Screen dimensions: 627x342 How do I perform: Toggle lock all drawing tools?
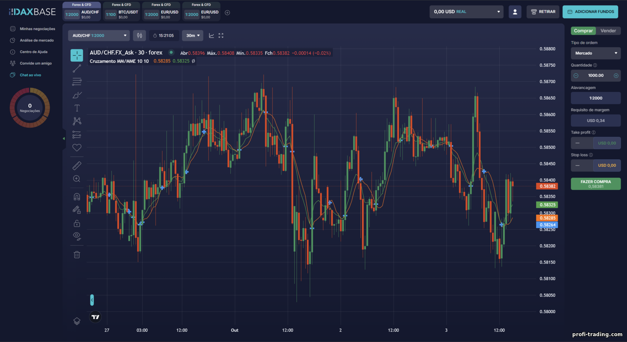(77, 223)
